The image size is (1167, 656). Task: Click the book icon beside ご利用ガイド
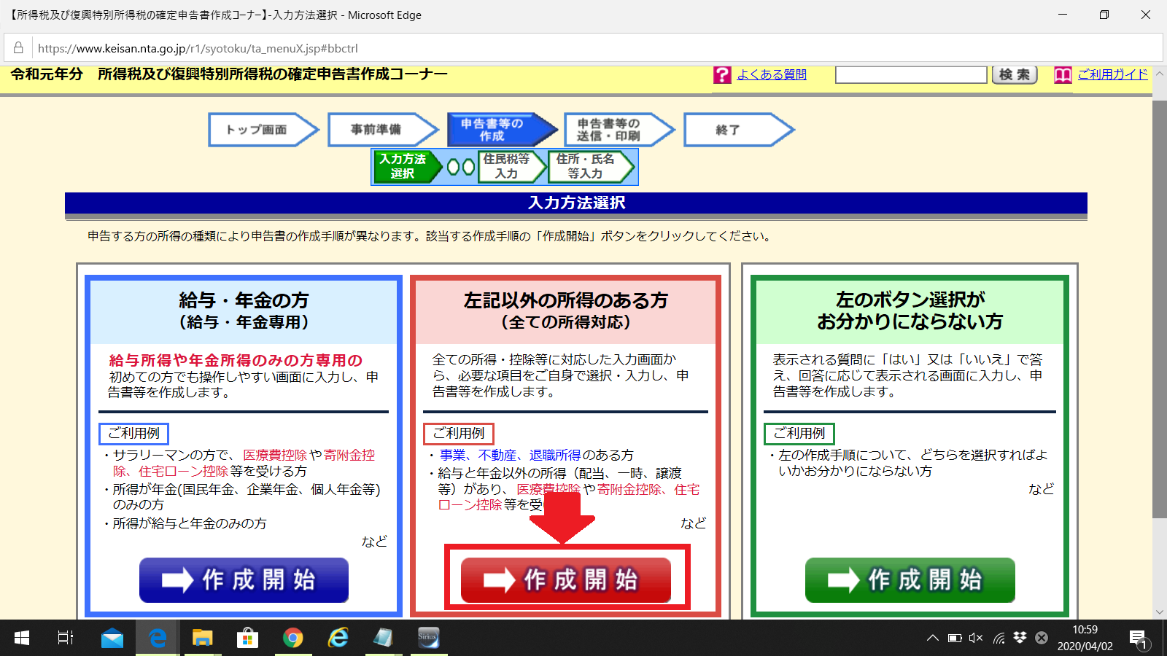(1063, 74)
